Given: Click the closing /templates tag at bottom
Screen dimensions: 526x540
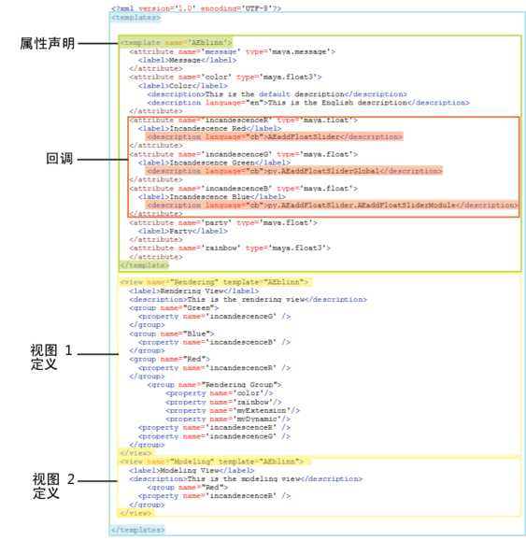Looking at the screenshot, I should pos(137,530).
